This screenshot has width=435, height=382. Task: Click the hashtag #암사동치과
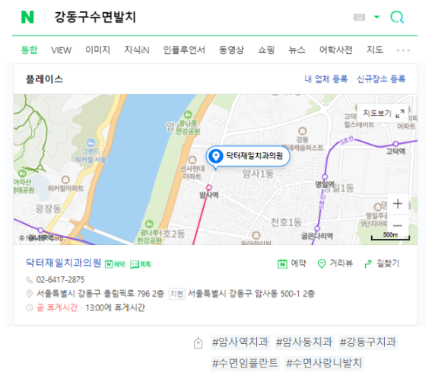coord(304,342)
